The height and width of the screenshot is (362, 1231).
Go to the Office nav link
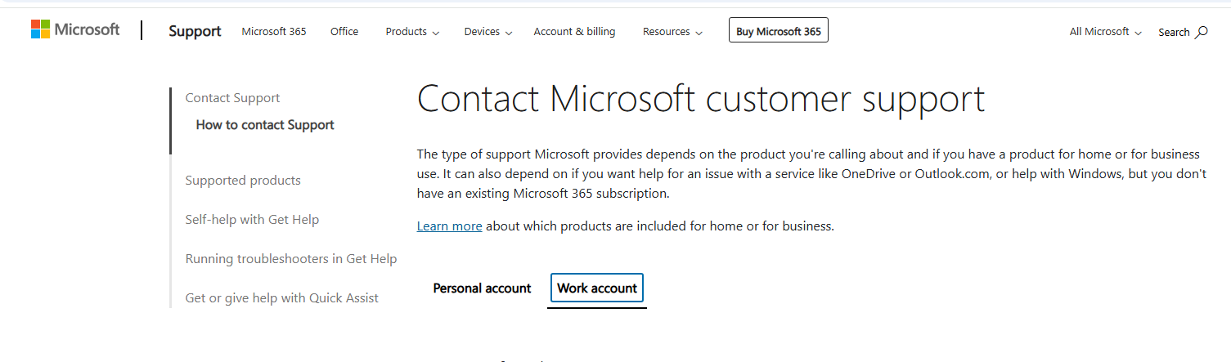(344, 31)
